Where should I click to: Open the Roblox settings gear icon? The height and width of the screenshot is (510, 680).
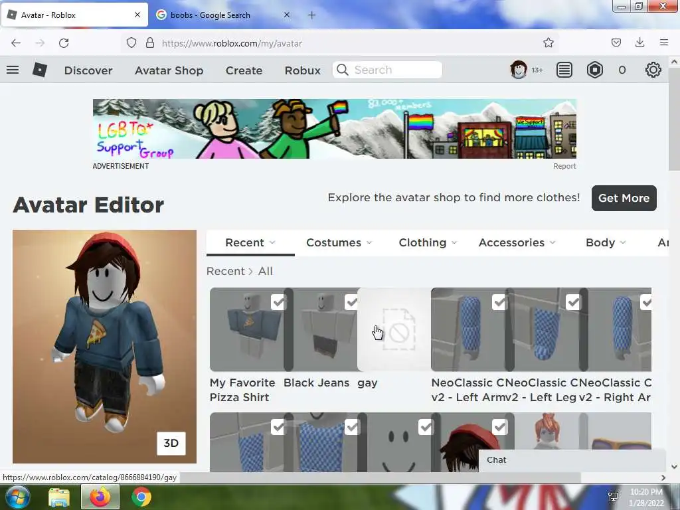pos(653,70)
